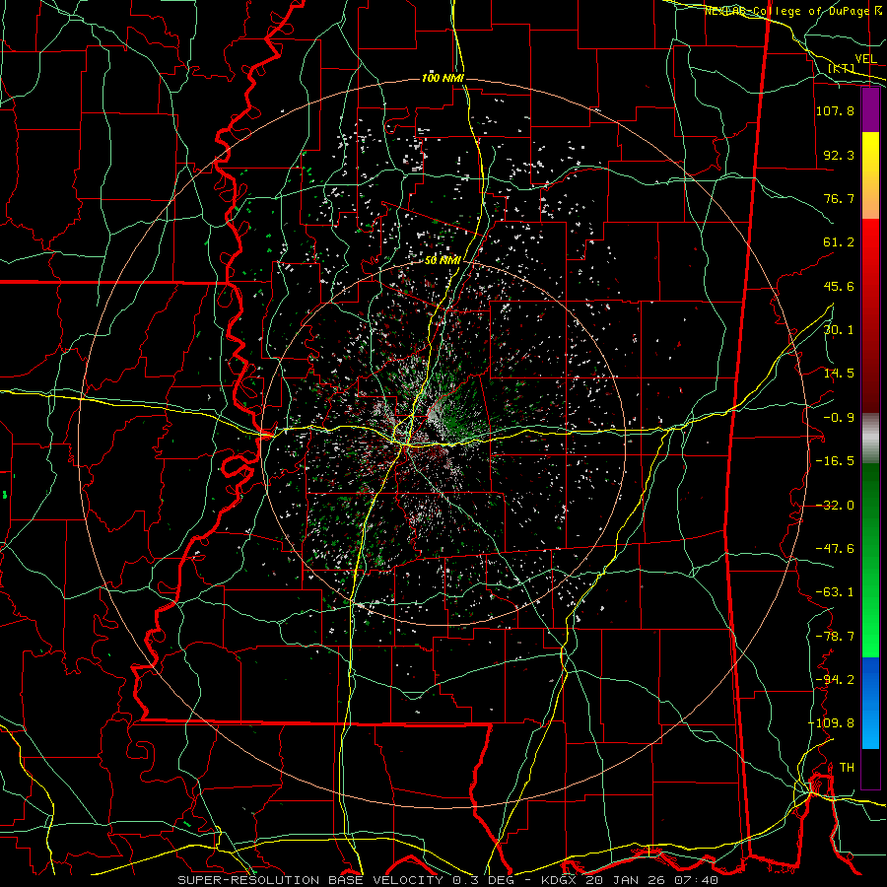Select the 76.7 scale value
Image resolution: width=887 pixels, height=887 pixels.
[839, 198]
